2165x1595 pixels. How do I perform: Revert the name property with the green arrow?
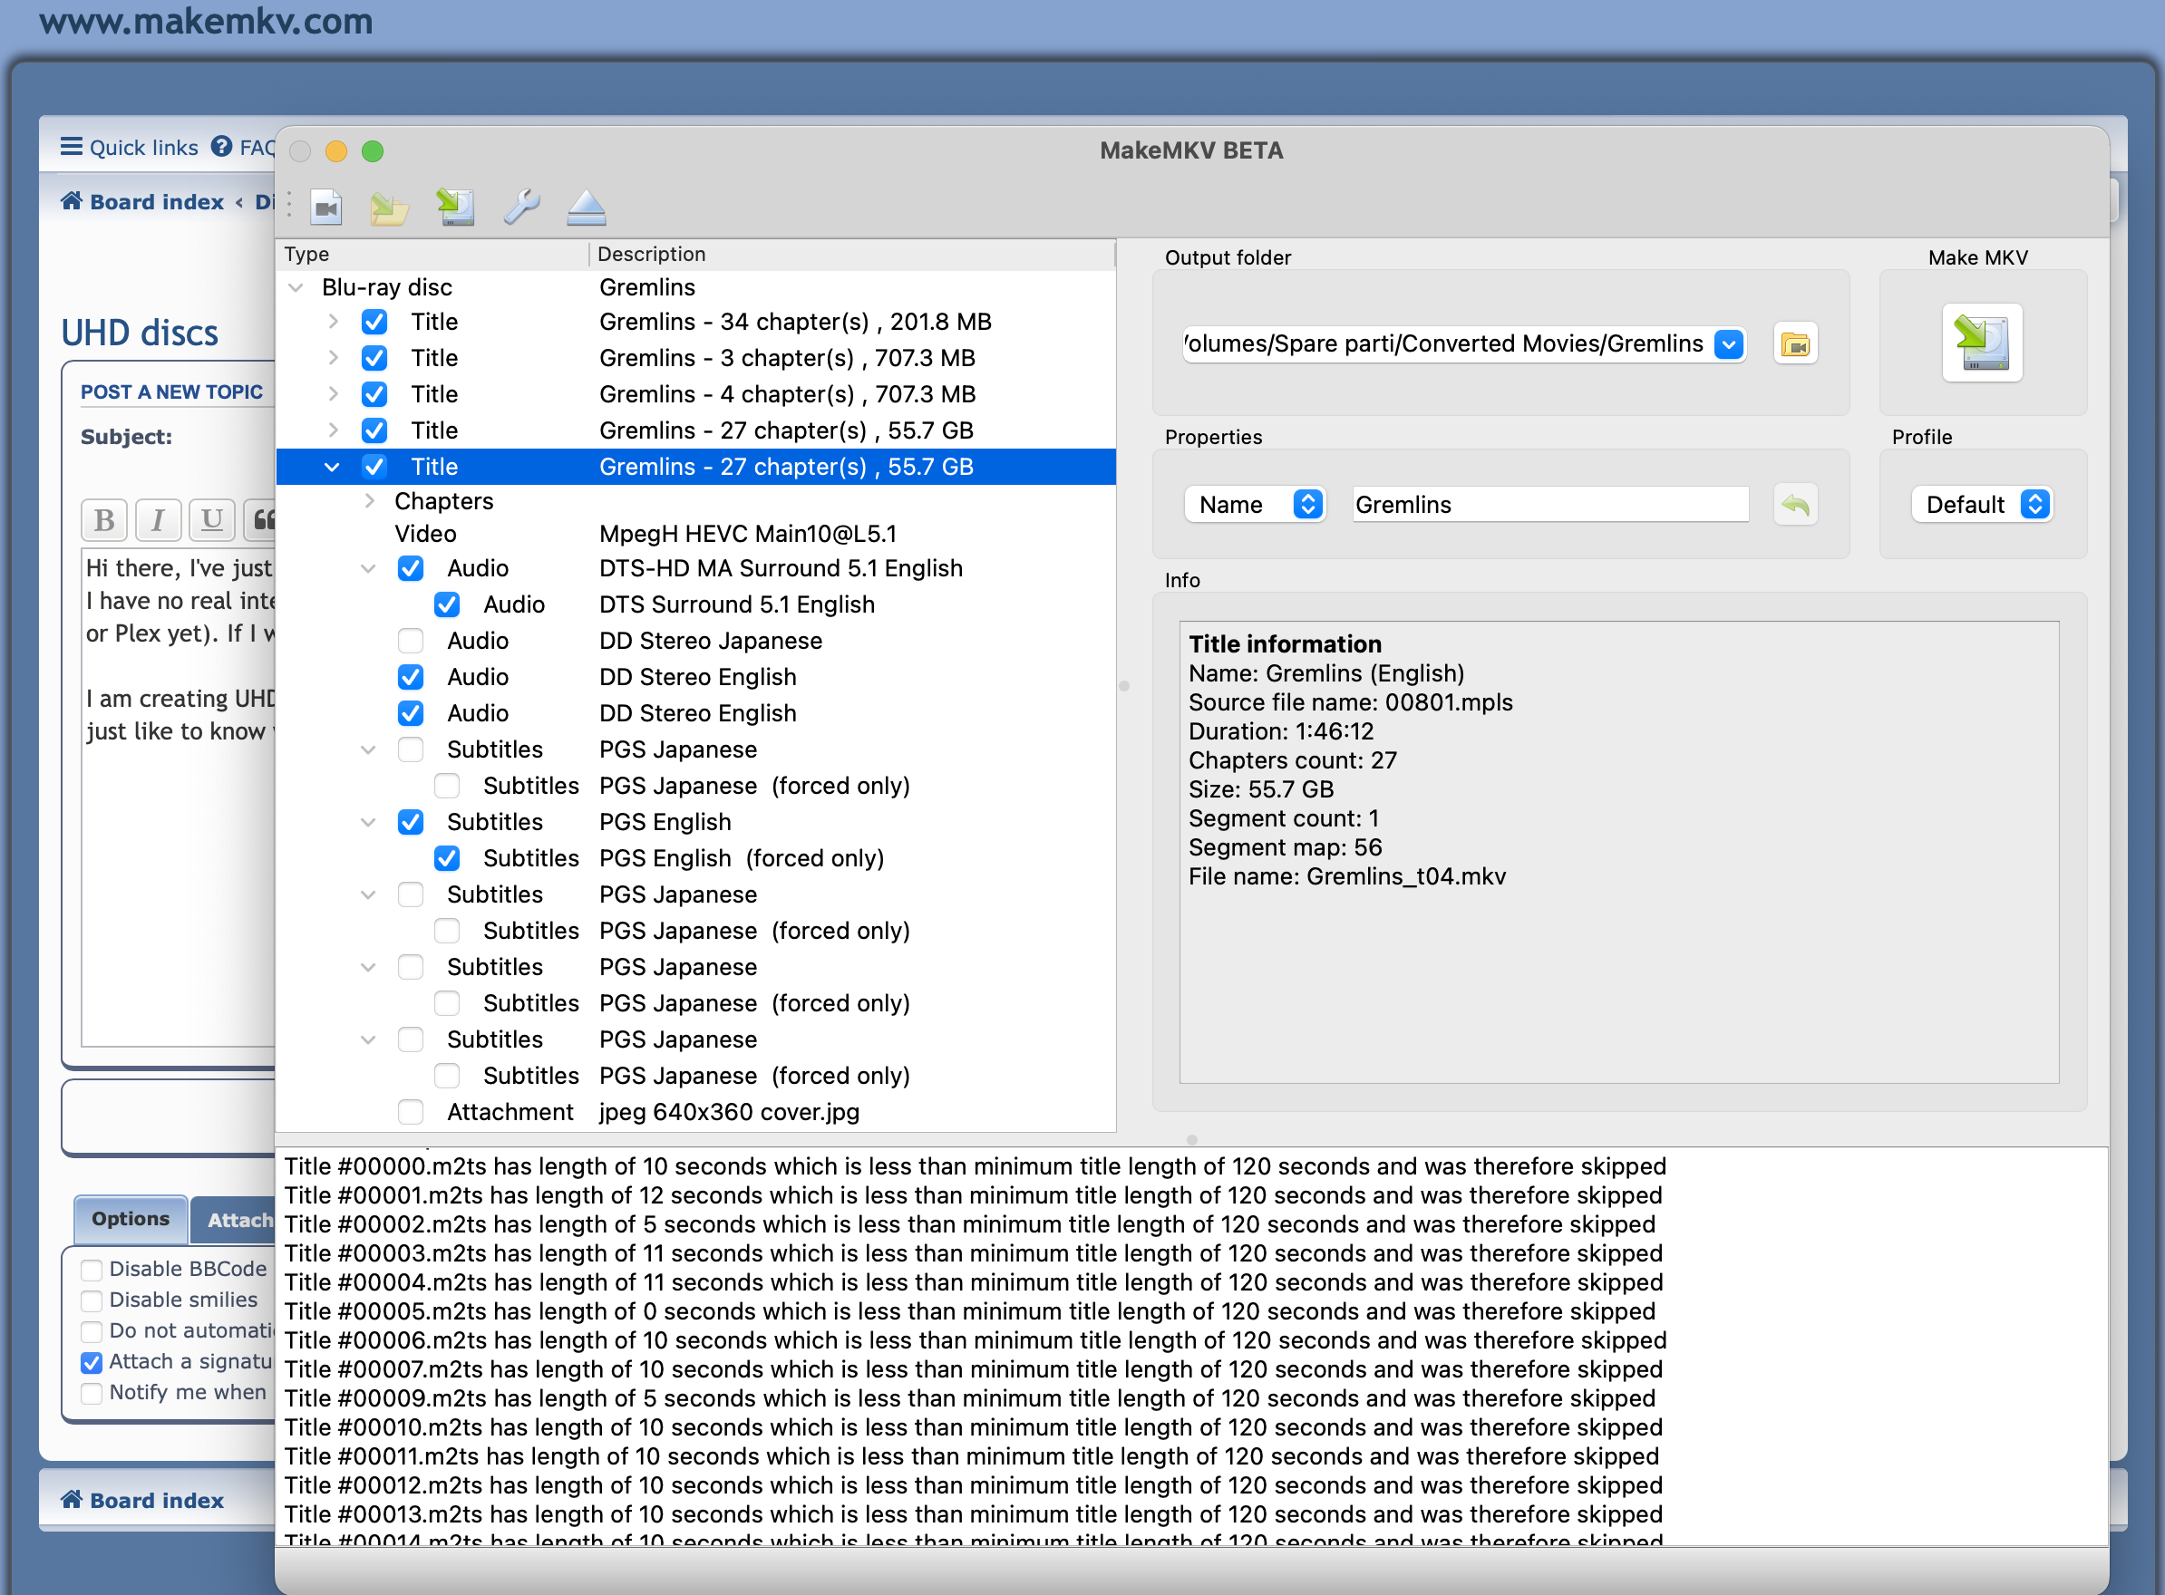pos(1795,504)
